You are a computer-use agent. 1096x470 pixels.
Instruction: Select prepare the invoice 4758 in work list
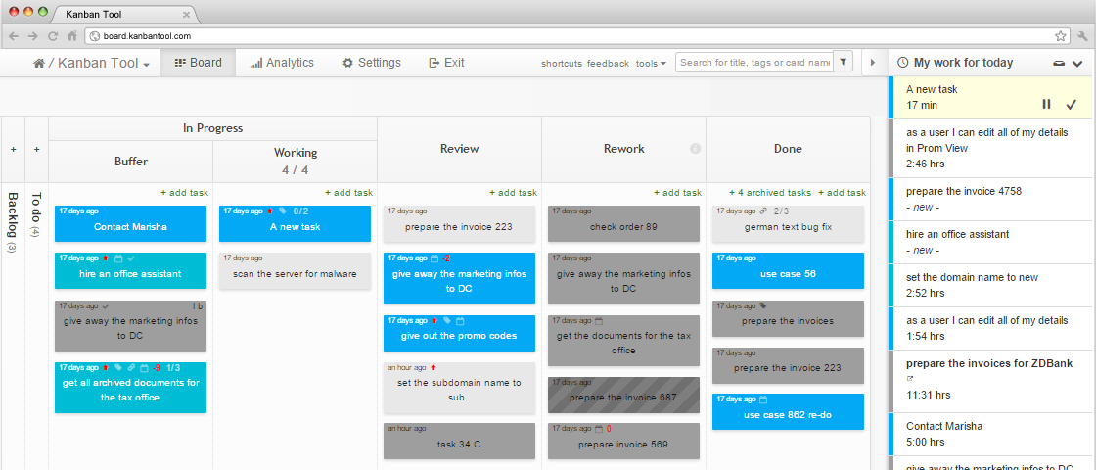point(992,200)
